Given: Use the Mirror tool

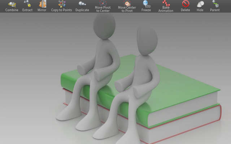Looking at the screenshot, I should coord(42,6).
